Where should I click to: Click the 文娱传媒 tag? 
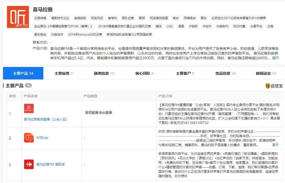click(x=40, y=18)
